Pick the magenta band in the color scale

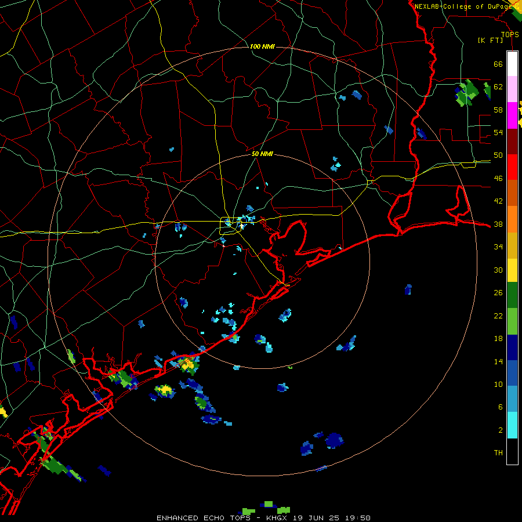point(512,115)
